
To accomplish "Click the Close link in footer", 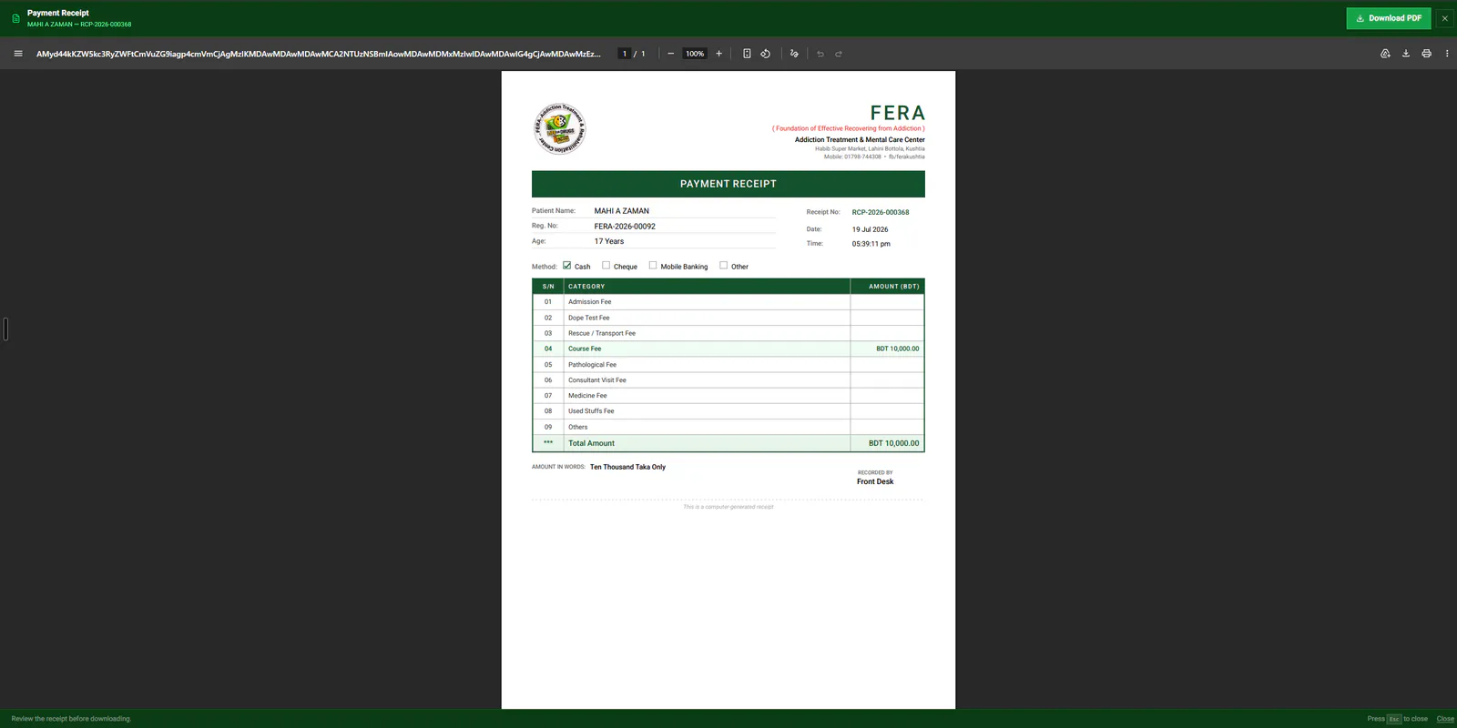I will point(1445,719).
